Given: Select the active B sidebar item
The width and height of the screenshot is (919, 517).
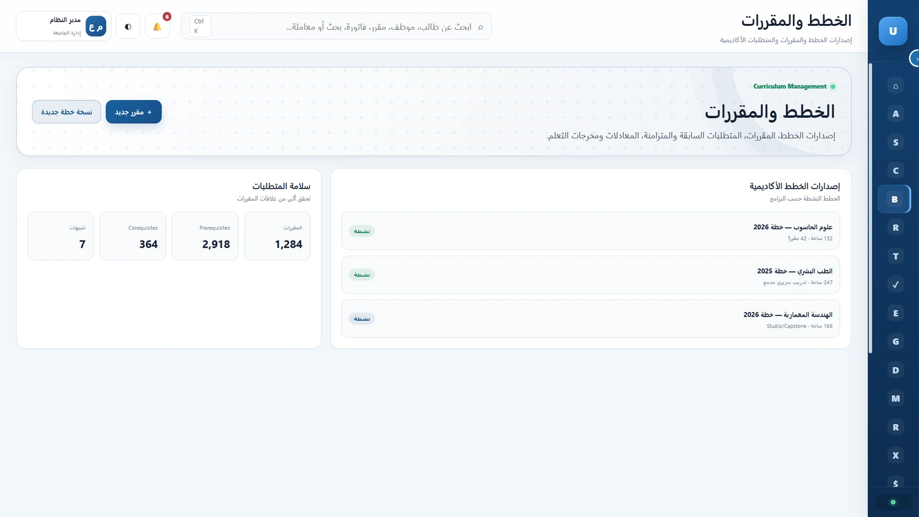Looking at the screenshot, I should pyautogui.click(x=894, y=199).
